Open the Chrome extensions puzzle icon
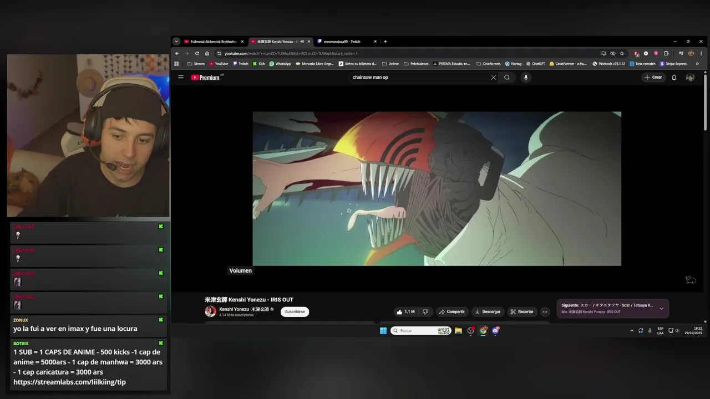710x399 pixels. click(x=666, y=53)
